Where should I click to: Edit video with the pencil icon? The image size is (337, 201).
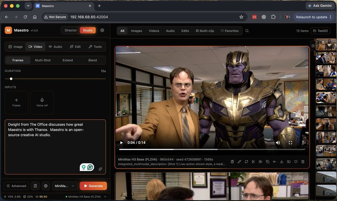point(239,162)
